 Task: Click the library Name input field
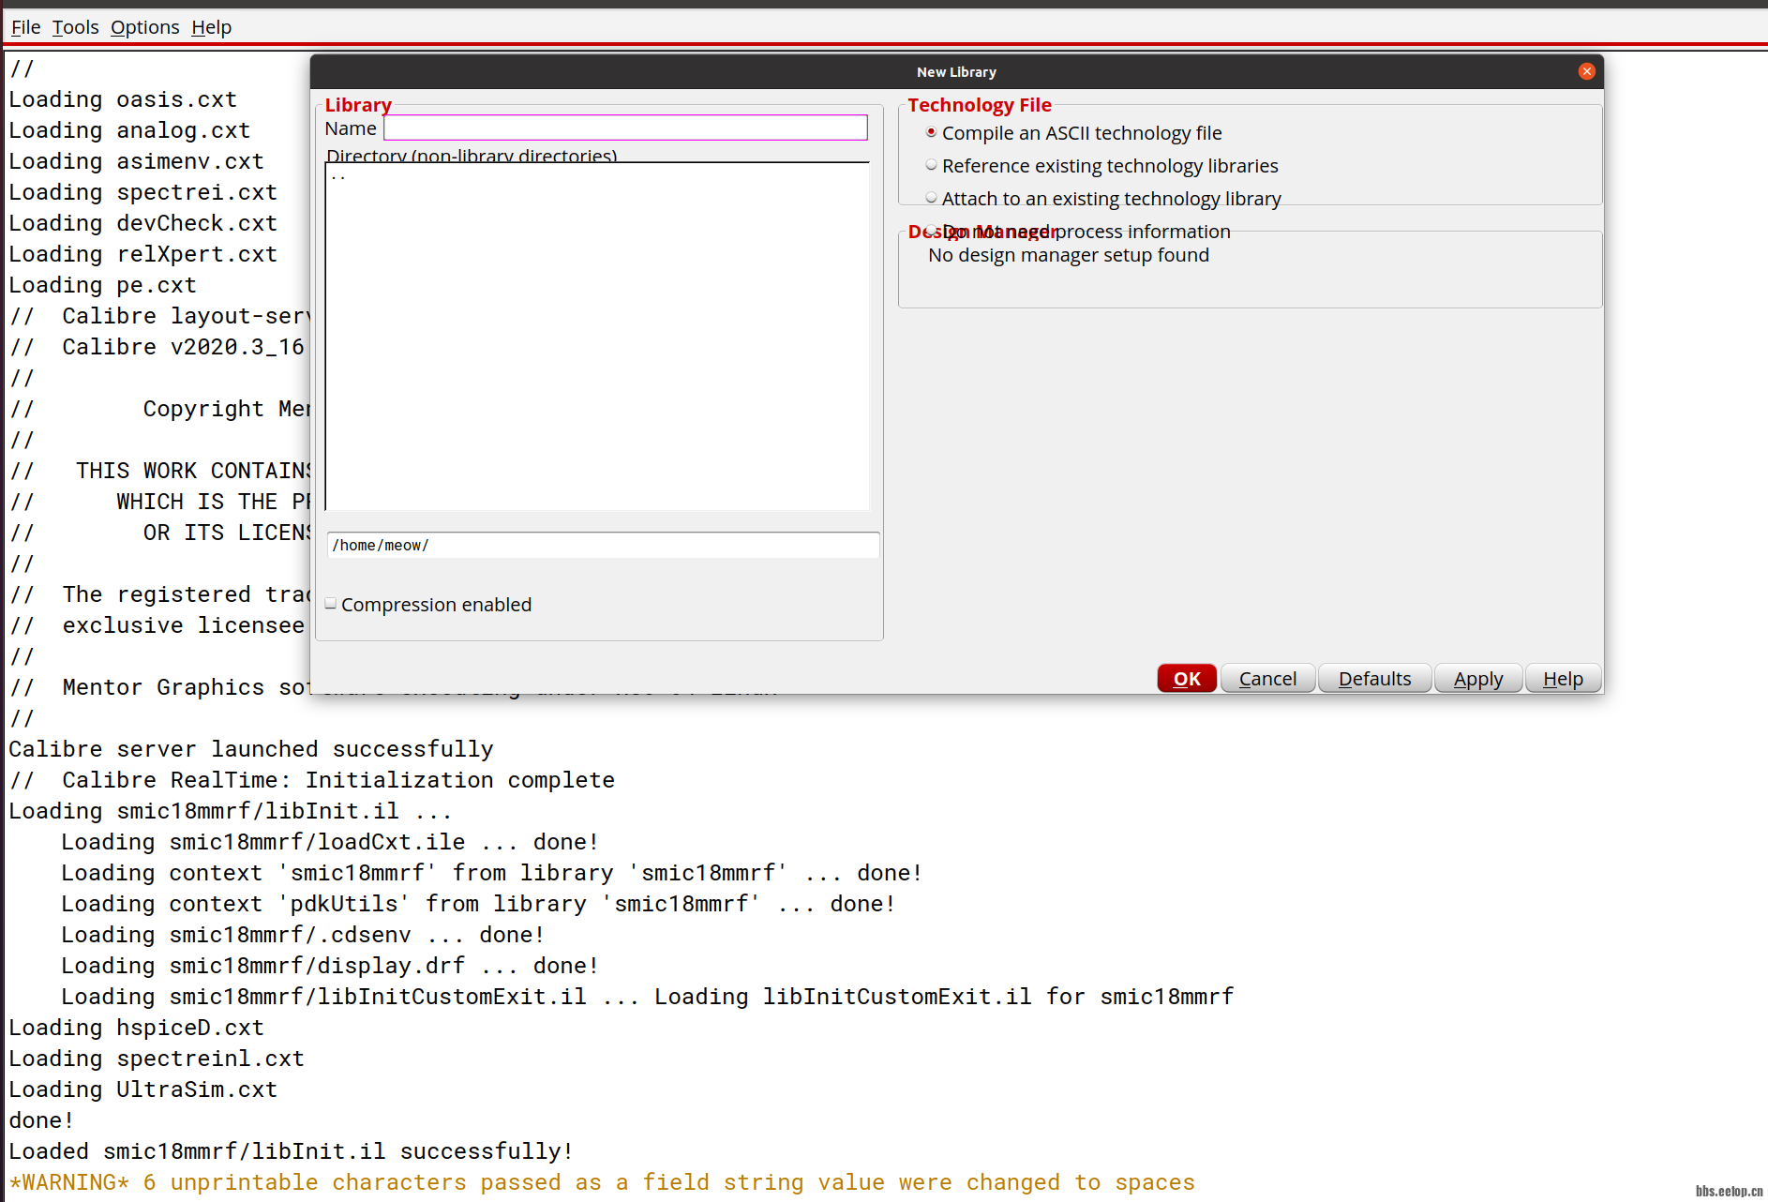click(x=625, y=128)
